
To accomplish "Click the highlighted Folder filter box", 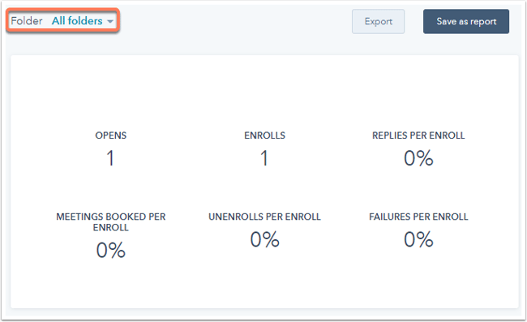I will point(63,20).
